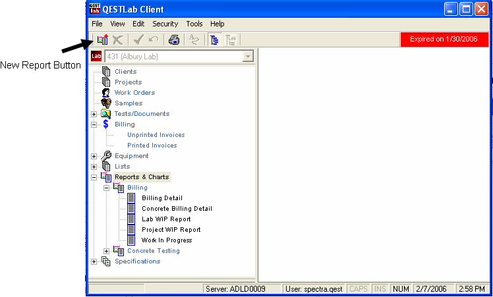This screenshot has width=493, height=297.
Task: Toggle the Lab tree view toolbar button
Action: pyautogui.click(x=231, y=40)
